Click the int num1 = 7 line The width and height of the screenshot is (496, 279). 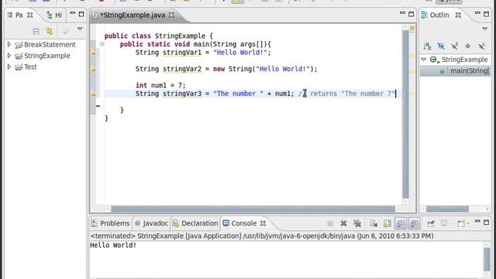click(160, 85)
